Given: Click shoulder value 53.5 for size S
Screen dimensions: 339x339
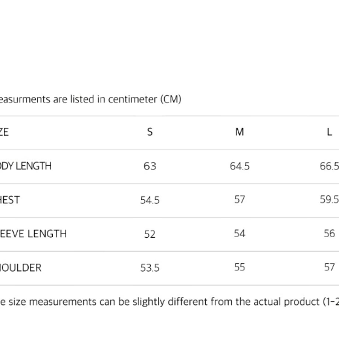Looking at the screenshot, I should [150, 268].
